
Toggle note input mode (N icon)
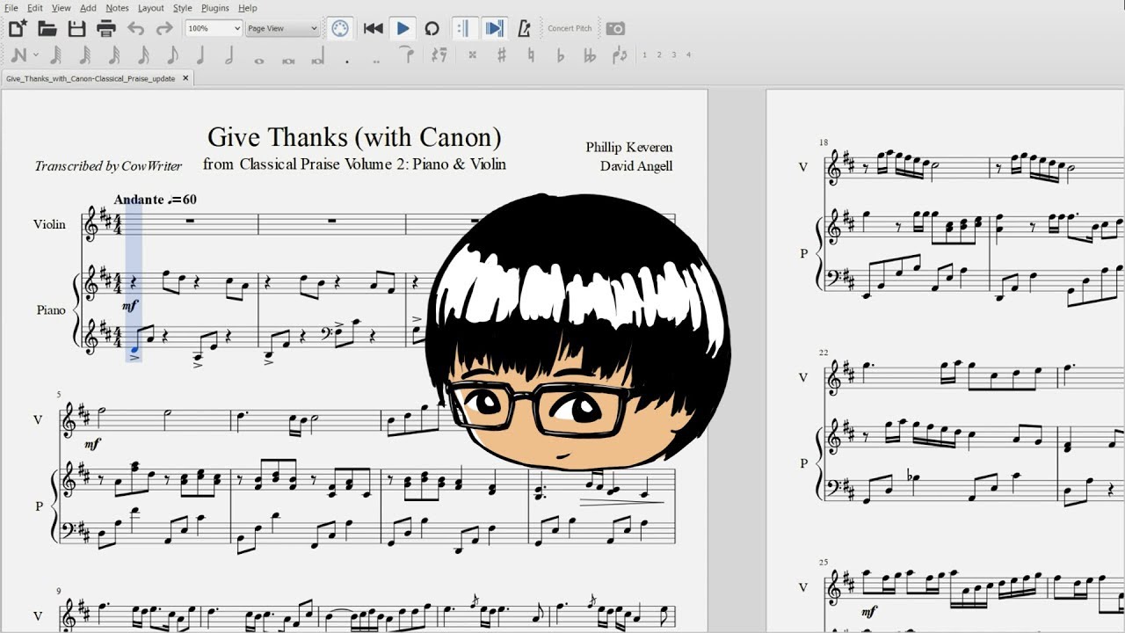(18, 55)
